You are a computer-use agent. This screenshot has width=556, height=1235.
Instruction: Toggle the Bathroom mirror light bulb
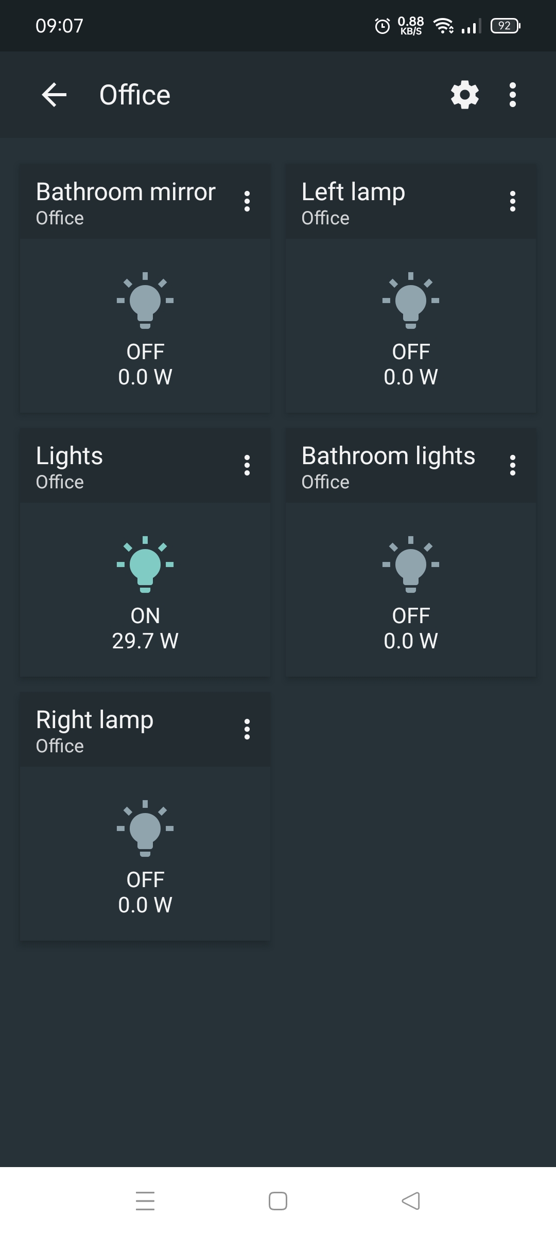pos(145,301)
